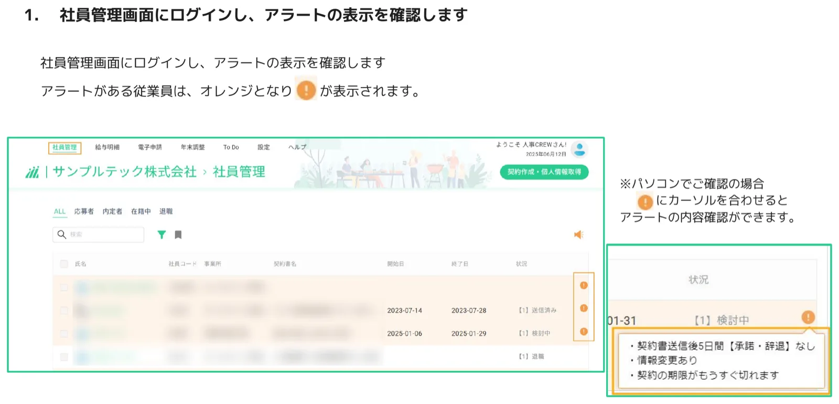This screenshot has height=404, width=839.
Task: Select the 応募者 filter tab
Action: 84,211
